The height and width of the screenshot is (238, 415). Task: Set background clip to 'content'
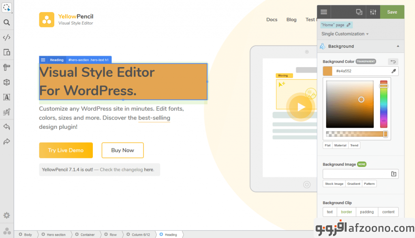click(388, 212)
